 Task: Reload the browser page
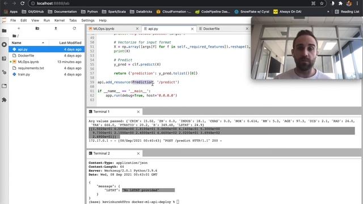point(22,3)
